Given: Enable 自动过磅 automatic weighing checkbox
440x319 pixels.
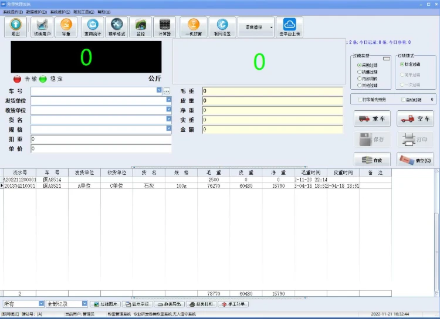Looking at the screenshot, I should (x=403, y=100).
